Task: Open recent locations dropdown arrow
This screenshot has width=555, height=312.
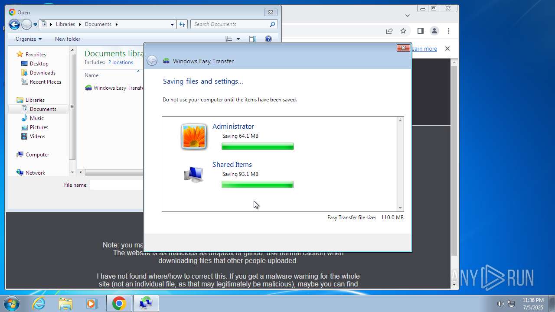Action: (35, 25)
